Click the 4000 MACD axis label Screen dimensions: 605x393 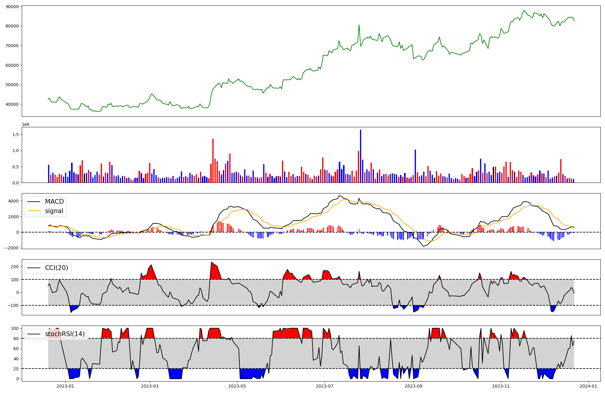tap(13, 201)
